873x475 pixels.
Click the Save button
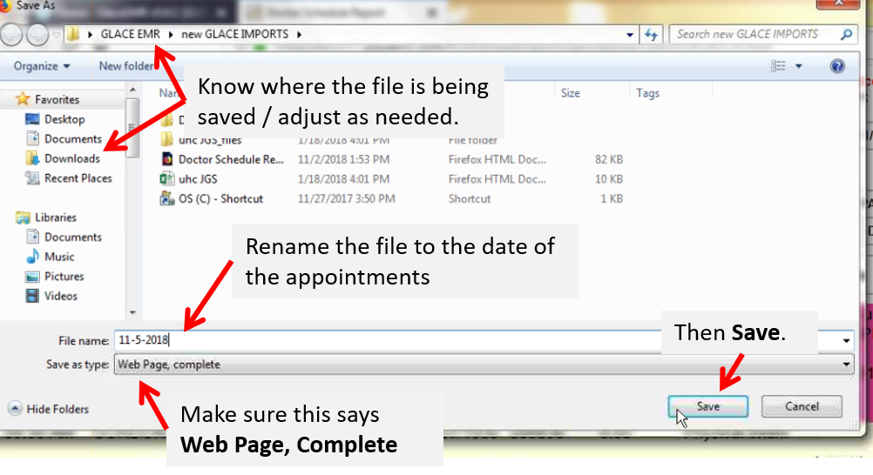pyautogui.click(x=707, y=406)
